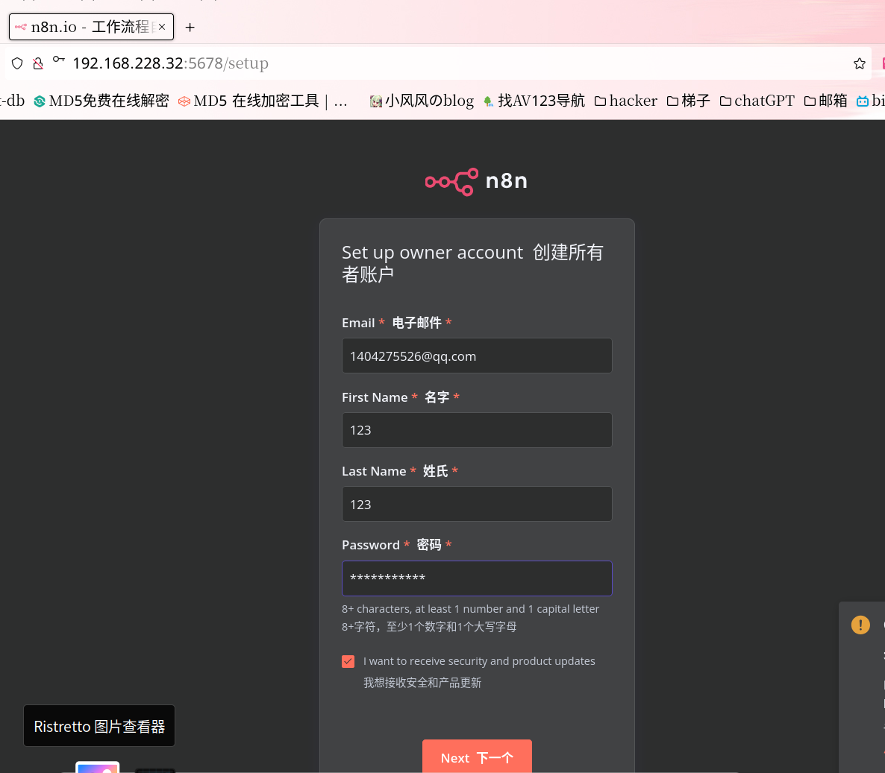Viewport: 885px width, 773px height.
Task: Click the address bar URL
Action: click(170, 63)
